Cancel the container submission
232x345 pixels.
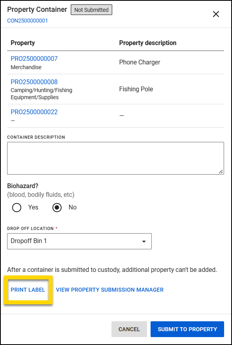point(129,329)
